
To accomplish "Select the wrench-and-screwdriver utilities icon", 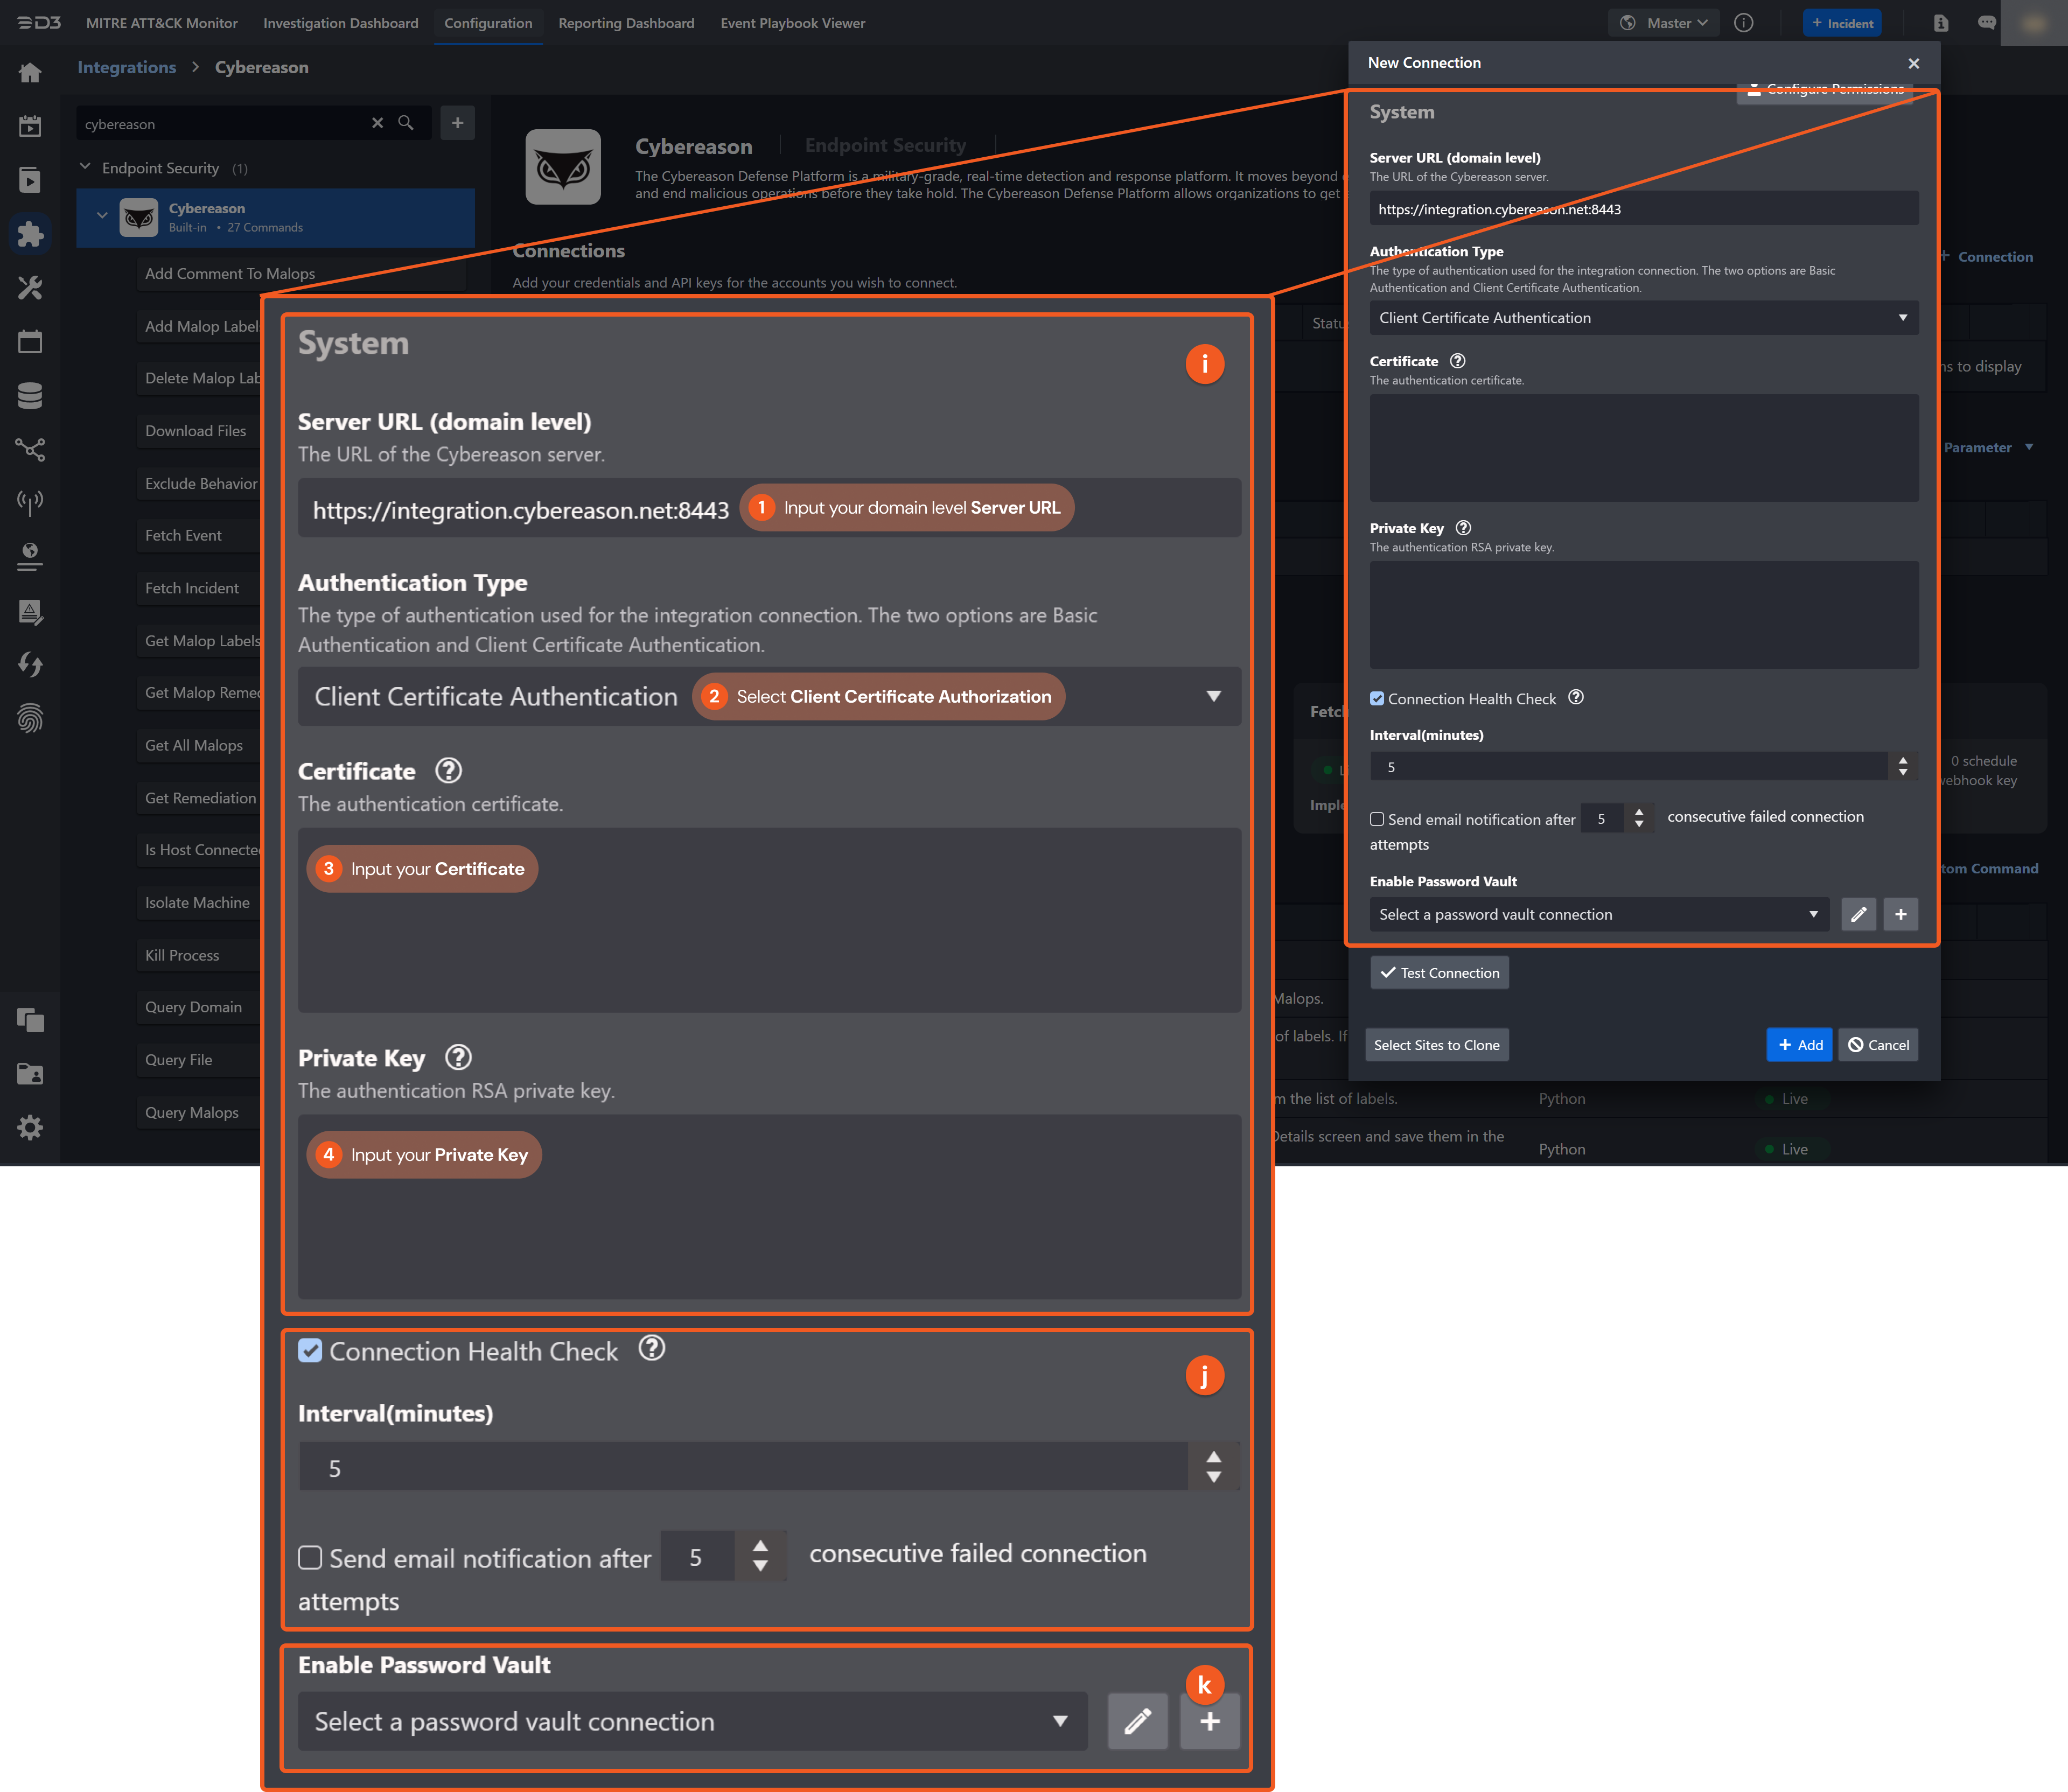I will (x=31, y=288).
